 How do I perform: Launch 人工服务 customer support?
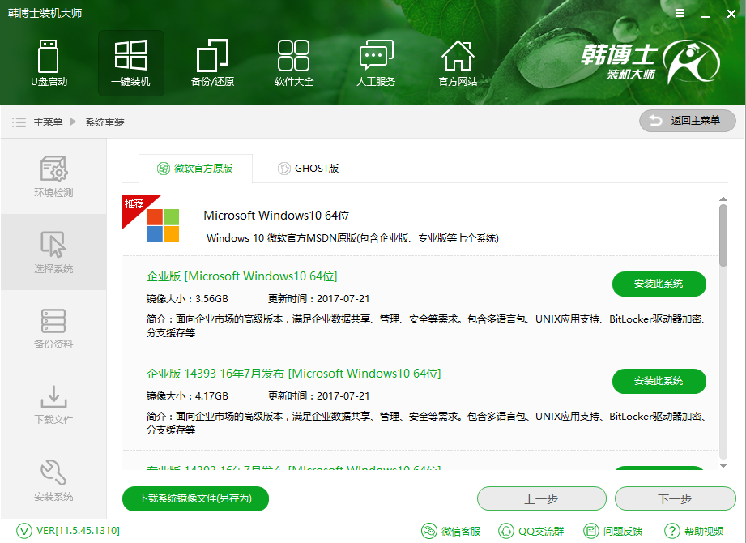pyautogui.click(x=376, y=63)
